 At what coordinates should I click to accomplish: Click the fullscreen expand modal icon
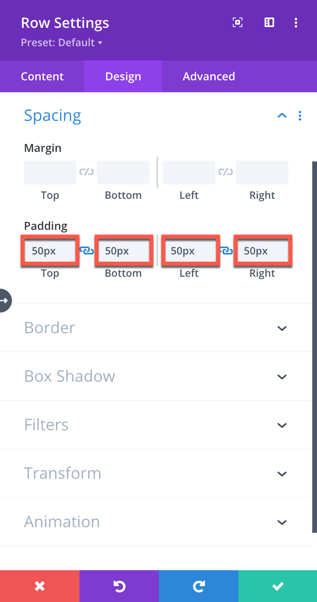(x=237, y=23)
